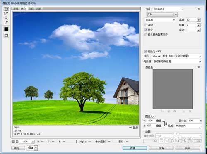
Task: Click the 预览 Preview button
Action: click(x=18, y=148)
